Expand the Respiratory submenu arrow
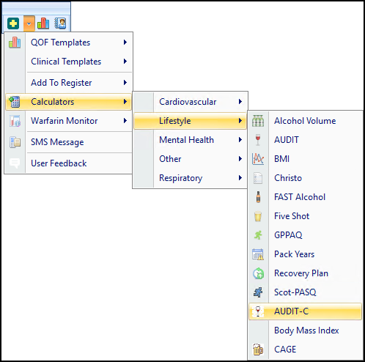The height and width of the screenshot is (362, 365). pyautogui.click(x=240, y=178)
